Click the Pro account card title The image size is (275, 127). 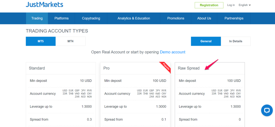pos(106,68)
